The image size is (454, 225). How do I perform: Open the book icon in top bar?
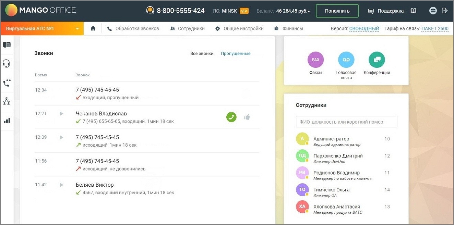(414, 11)
